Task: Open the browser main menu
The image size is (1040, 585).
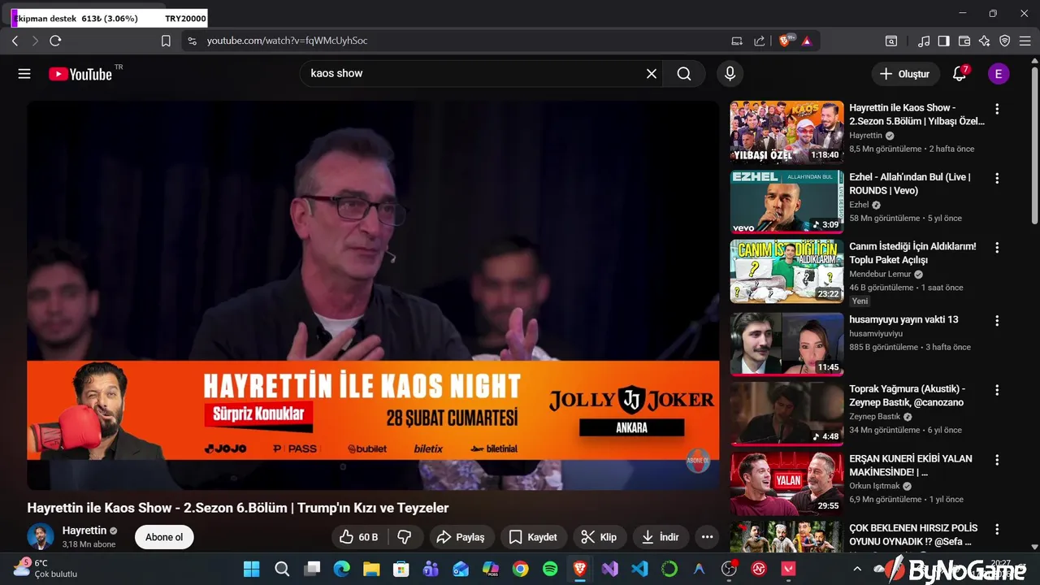Action: click(x=1025, y=41)
